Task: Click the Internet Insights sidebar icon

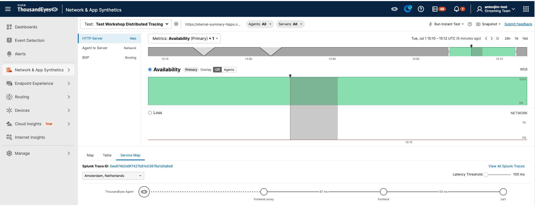Action: coord(9,137)
